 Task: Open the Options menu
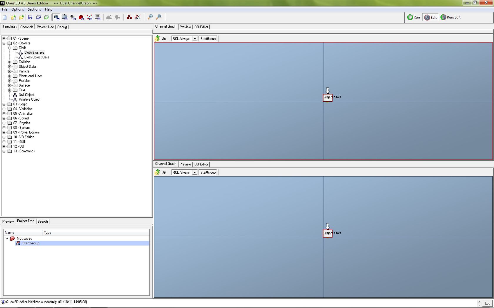coord(17,9)
